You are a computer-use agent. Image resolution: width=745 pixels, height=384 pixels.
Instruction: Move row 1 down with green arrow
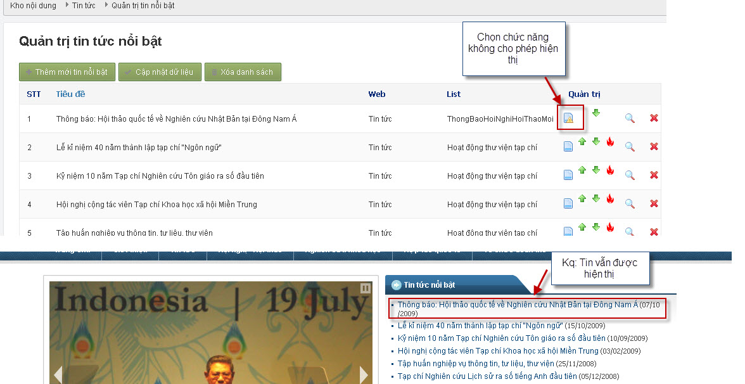595,113
